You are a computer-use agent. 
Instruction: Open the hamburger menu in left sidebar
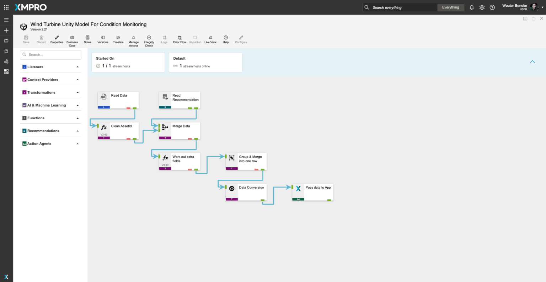(x=6, y=20)
